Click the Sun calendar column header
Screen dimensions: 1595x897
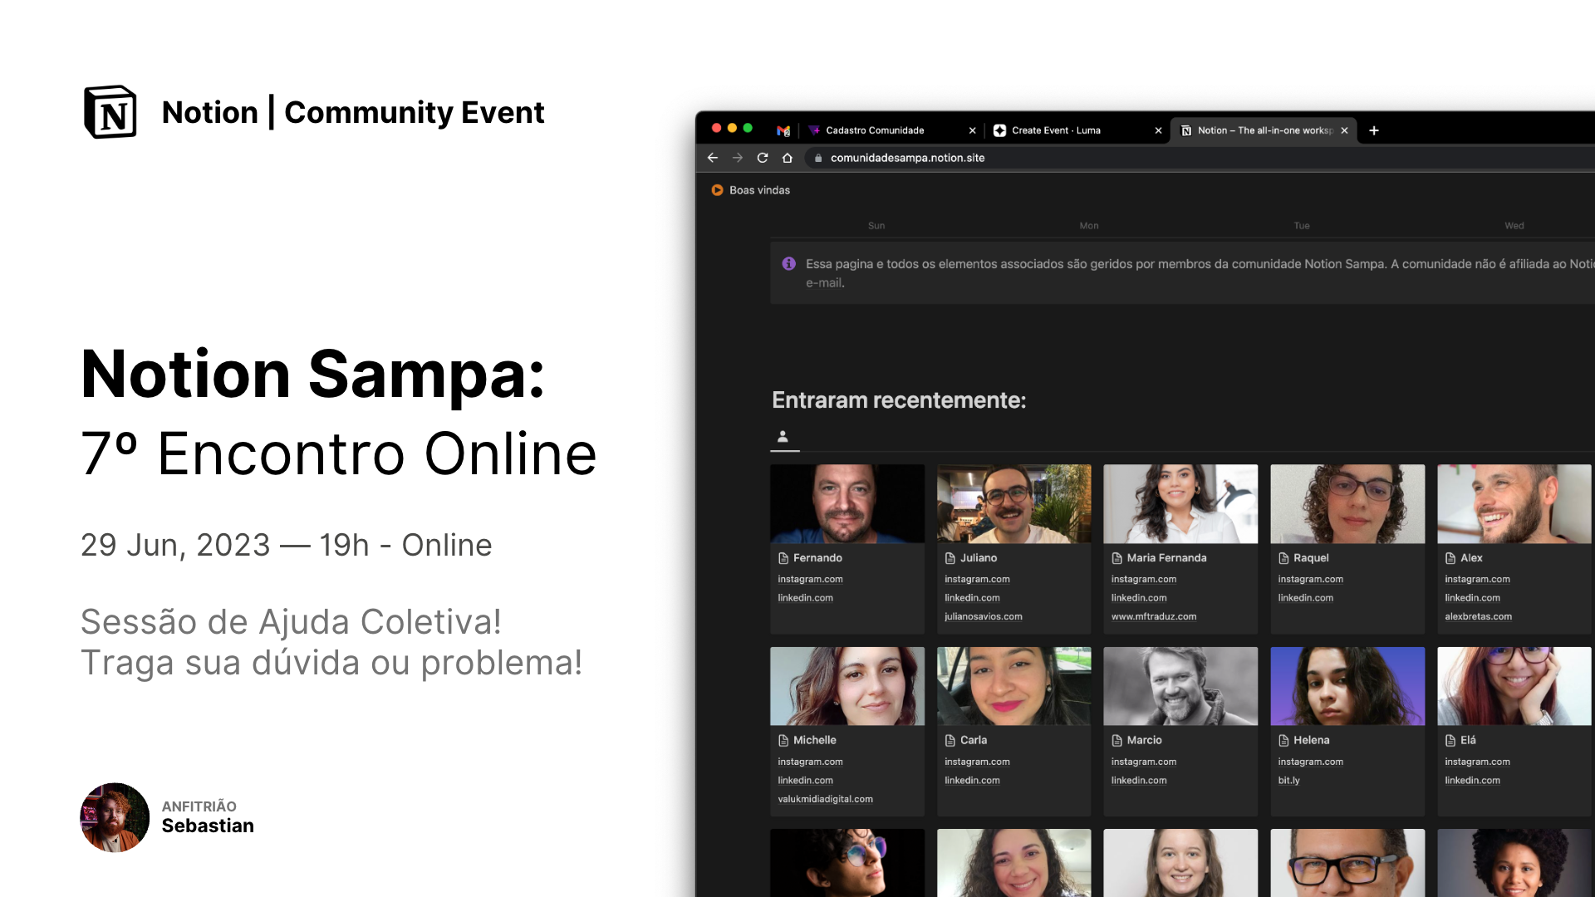coord(876,226)
